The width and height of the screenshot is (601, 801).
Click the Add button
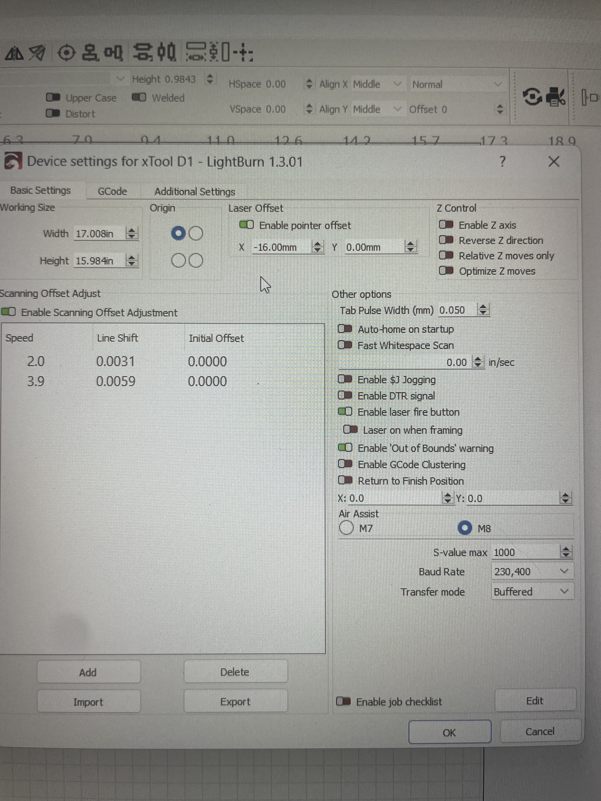(x=88, y=672)
